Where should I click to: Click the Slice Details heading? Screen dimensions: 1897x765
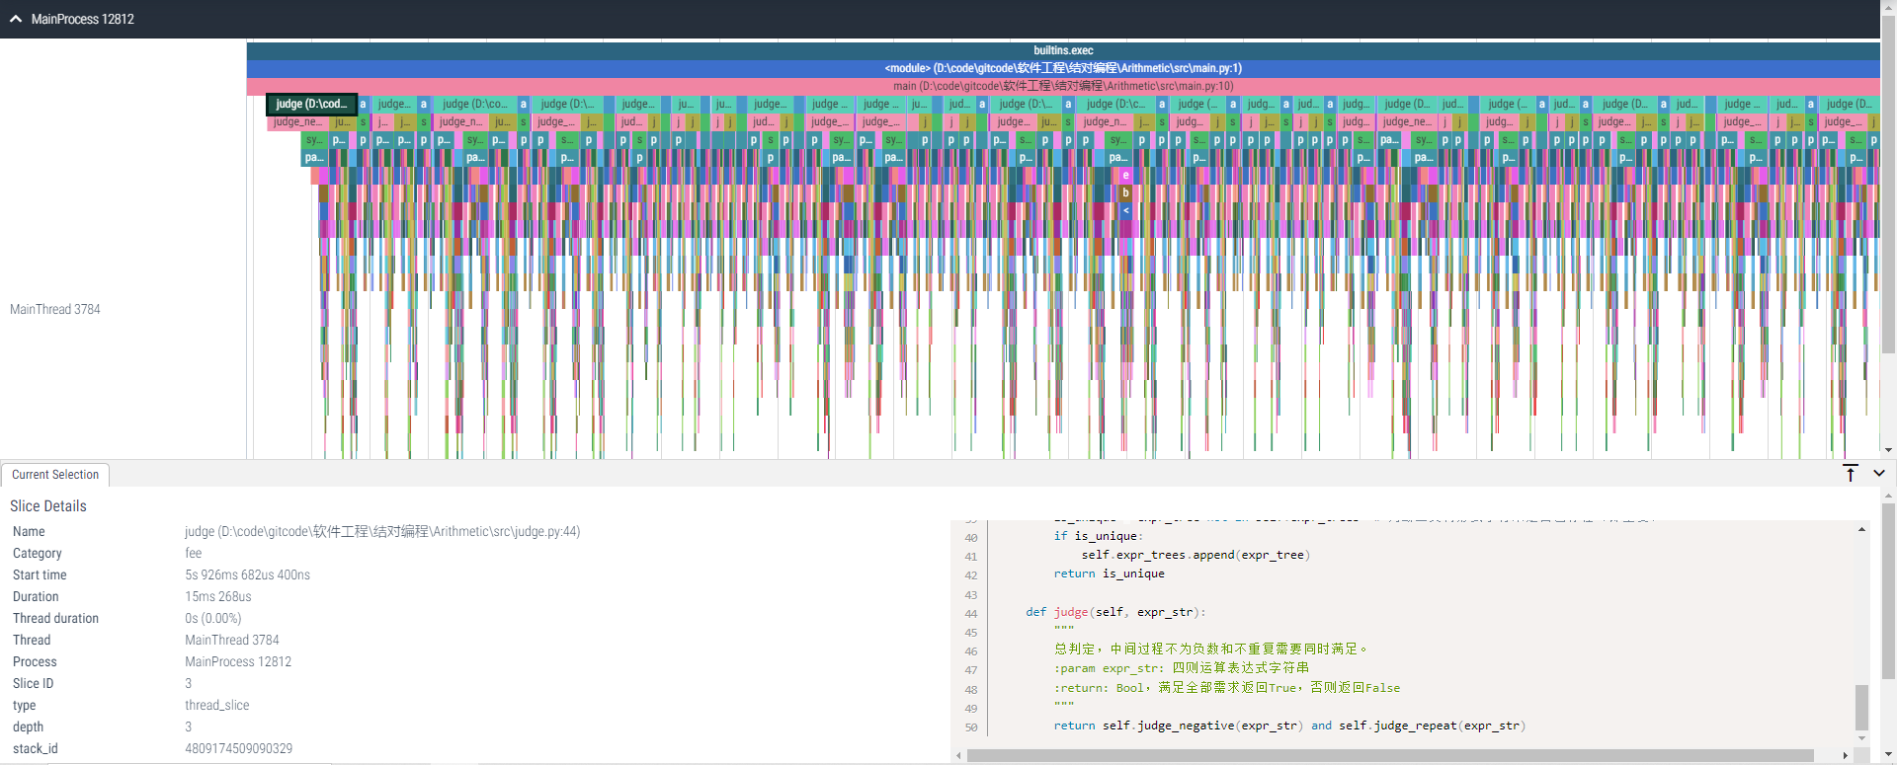(x=48, y=506)
